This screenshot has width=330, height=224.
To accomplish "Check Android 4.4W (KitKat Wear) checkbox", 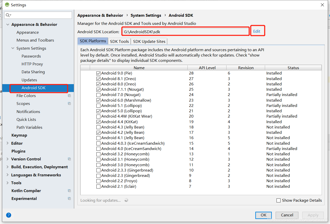I will [x=98, y=116].
